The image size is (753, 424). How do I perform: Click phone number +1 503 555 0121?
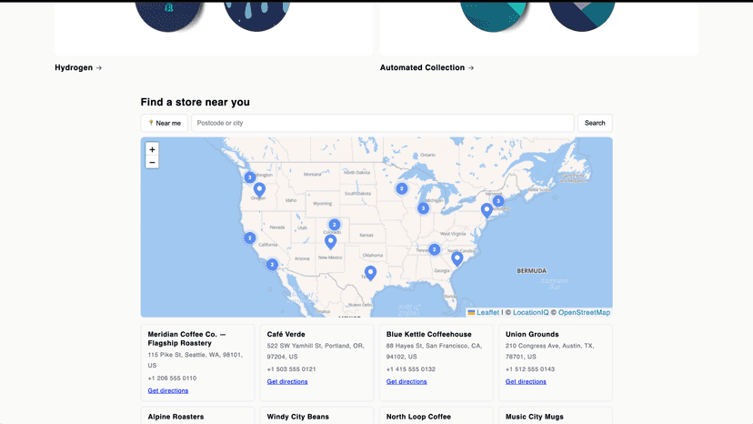pos(292,369)
